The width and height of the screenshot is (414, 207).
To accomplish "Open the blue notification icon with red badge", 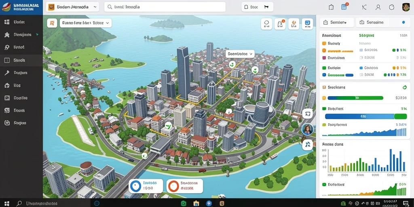I will (x=344, y=7).
